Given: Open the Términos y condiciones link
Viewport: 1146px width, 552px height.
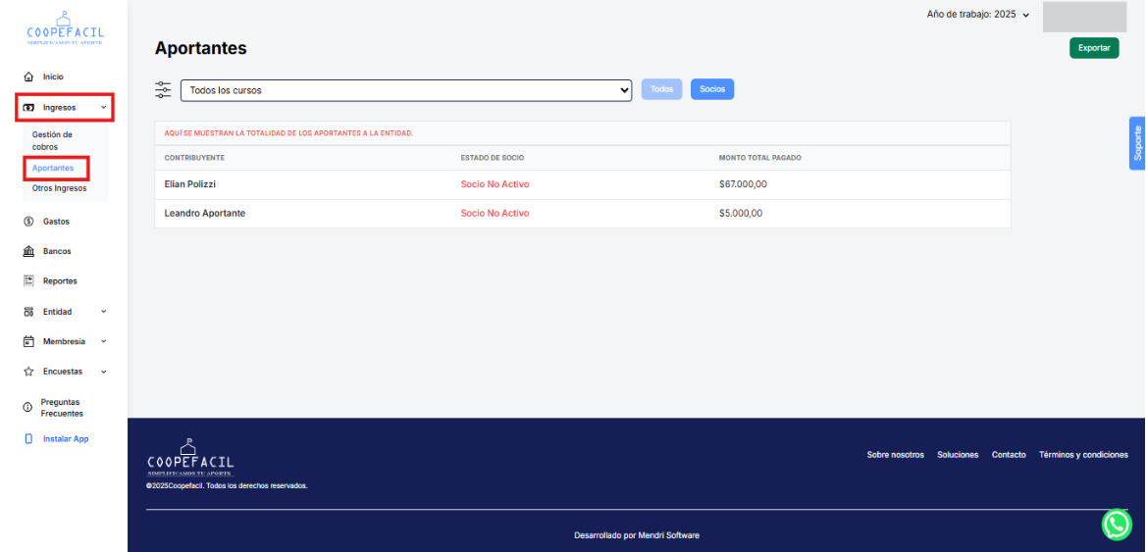Looking at the screenshot, I should [1083, 455].
